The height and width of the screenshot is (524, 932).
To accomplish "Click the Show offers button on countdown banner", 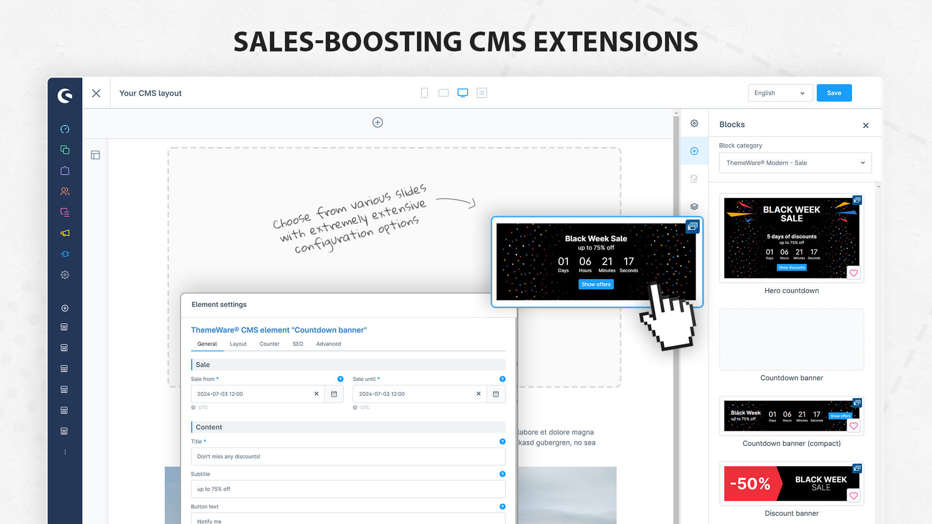I will [595, 284].
